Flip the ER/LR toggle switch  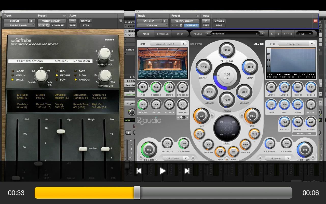pos(183,118)
